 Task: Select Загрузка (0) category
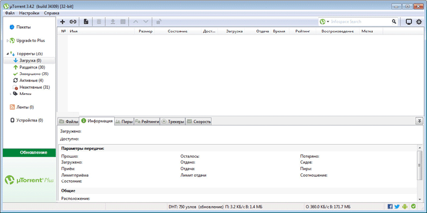[29, 60]
